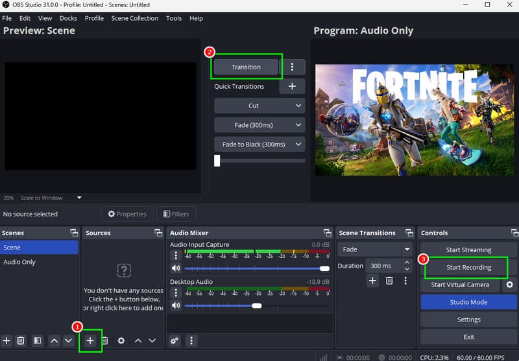Open Desktop Audio options three-dot menu
The width and height of the screenshot is (519, 361).
tap(176, 292)
